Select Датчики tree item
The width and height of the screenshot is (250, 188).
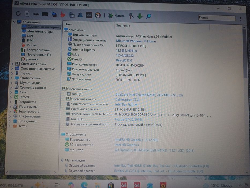coord(32,59)
